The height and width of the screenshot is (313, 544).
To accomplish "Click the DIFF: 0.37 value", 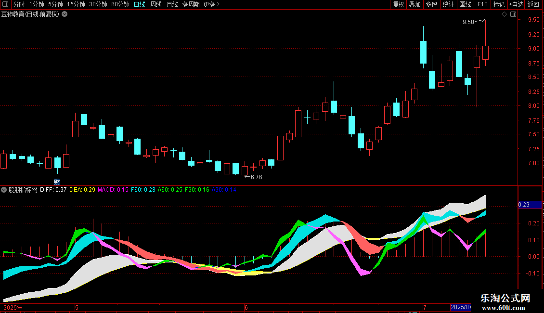I will point(53,190).
